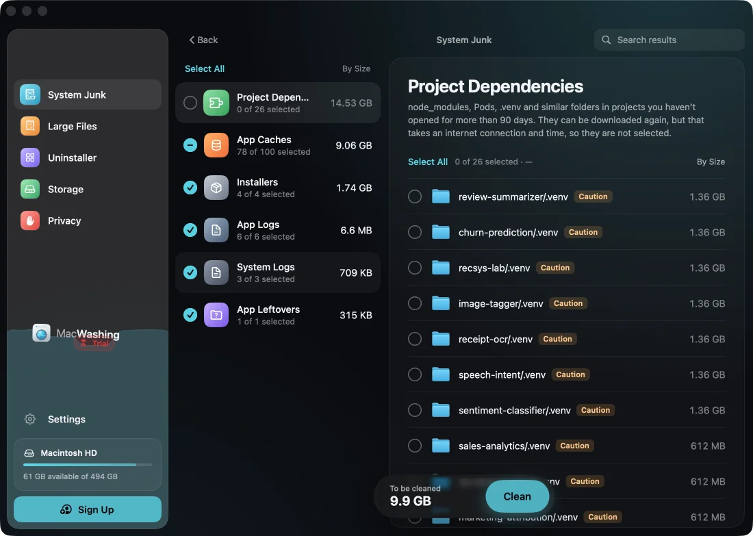Click the sentiment-classifier/.venv file name
753x536 pixels.
pos(514,410)
